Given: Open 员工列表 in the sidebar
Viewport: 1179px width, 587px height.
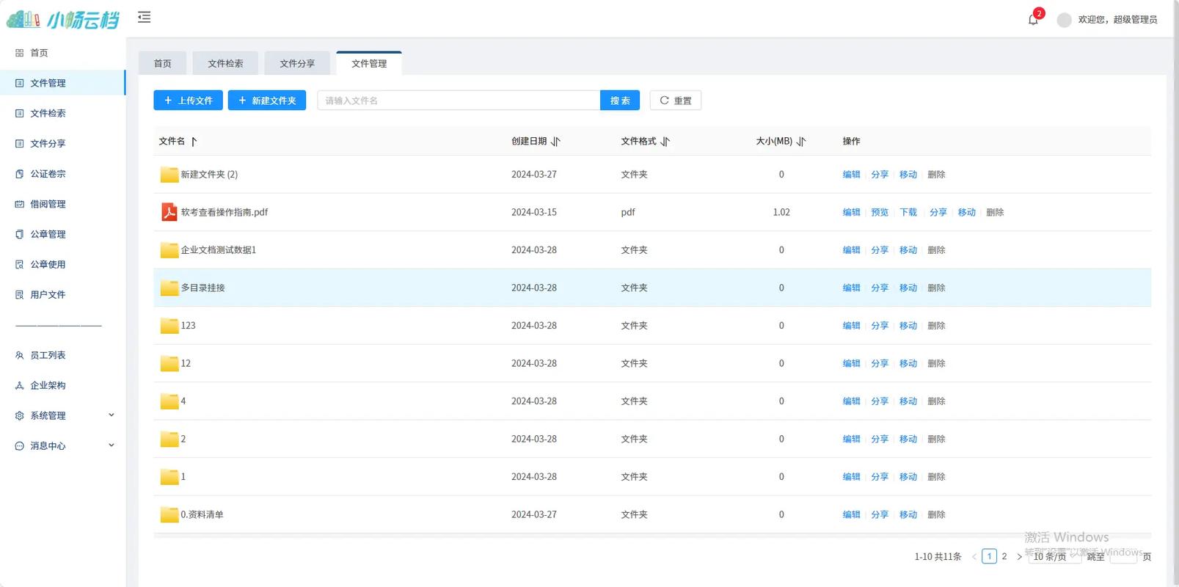Looking at the screenshot, I should [62, 355].
